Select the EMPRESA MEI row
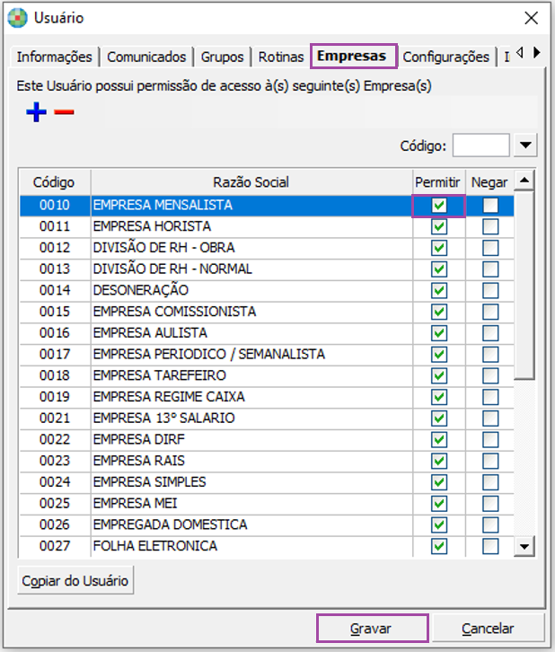Image resolution: width=555 pixels, height=652 pixels. tap(267, 504)
